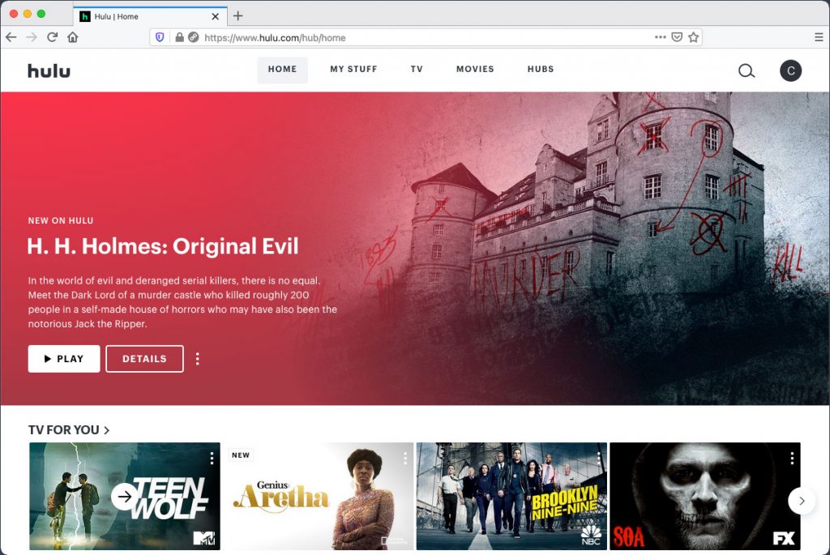Bookmark this page with star icon
Image resolution: width=830 pixels, height=555 pixels.
(694, 37)
